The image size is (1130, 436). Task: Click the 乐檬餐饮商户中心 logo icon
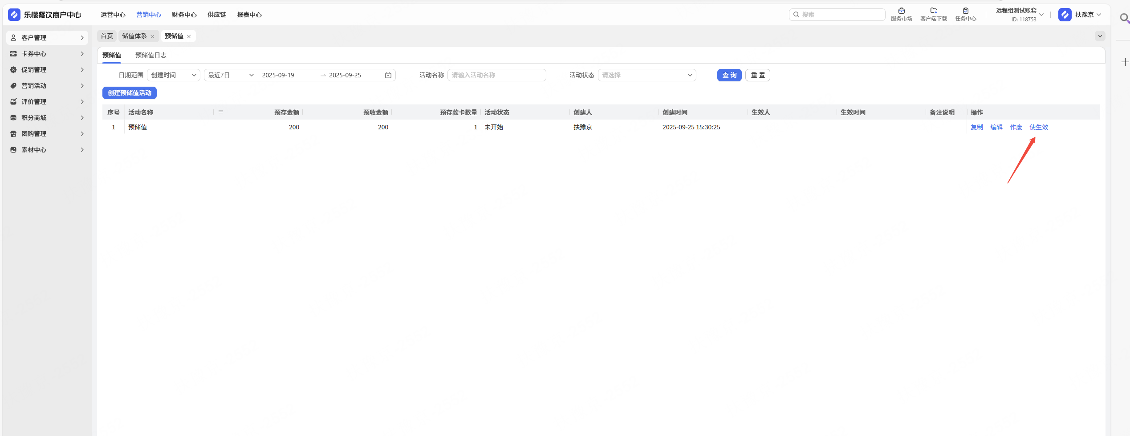click(x=14, y=15)
